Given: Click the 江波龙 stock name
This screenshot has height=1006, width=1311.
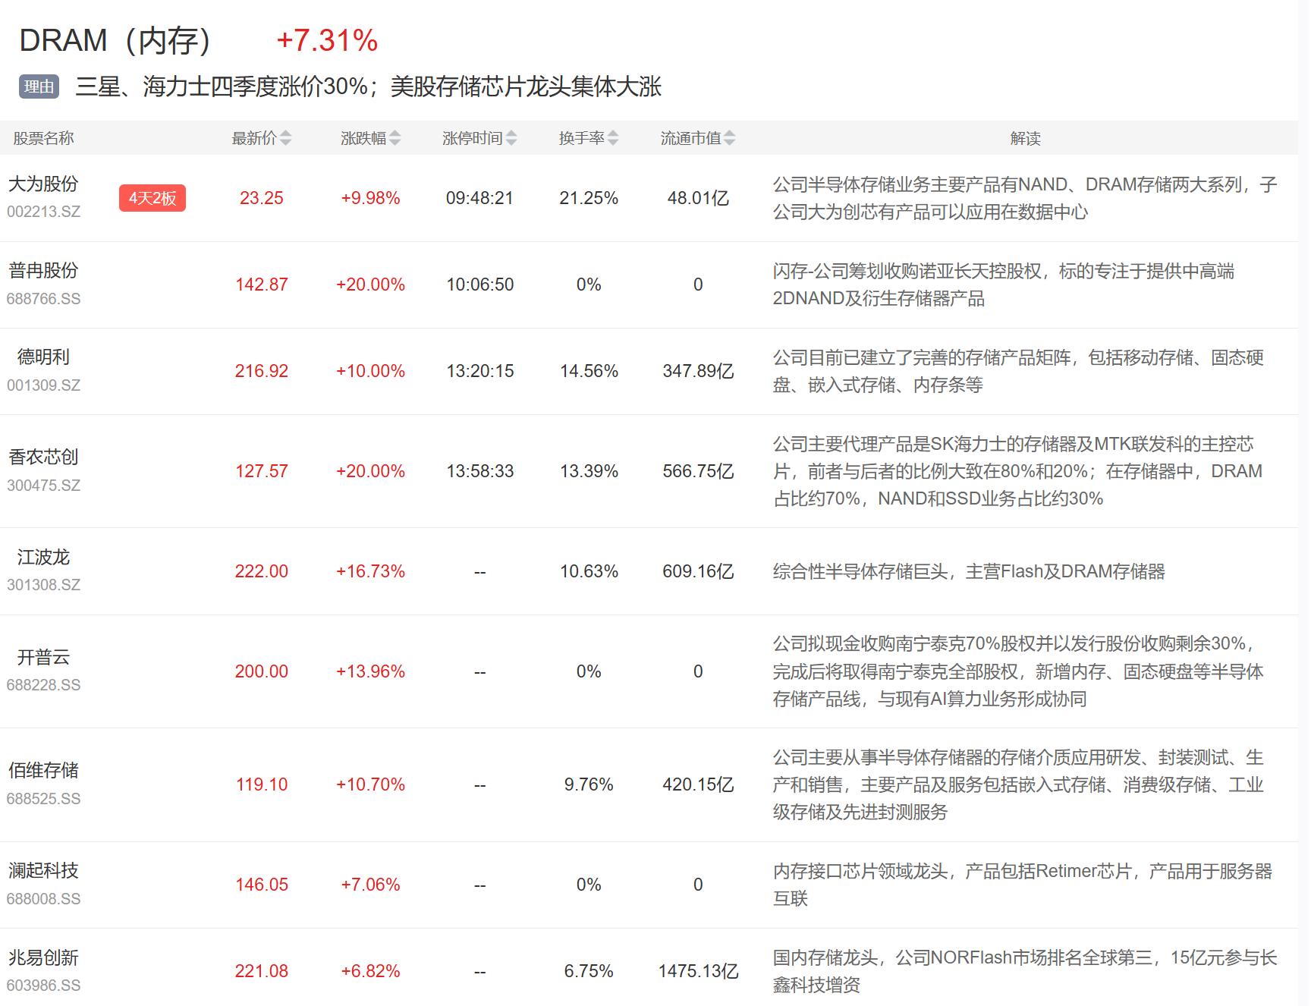Looking at the screenshot, I should click(x=43, y=558).
